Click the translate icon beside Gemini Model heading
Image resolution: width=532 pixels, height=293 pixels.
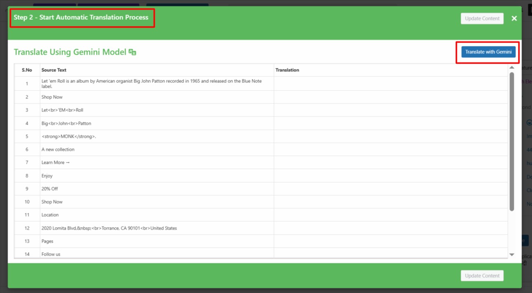[x=132, y=52]
